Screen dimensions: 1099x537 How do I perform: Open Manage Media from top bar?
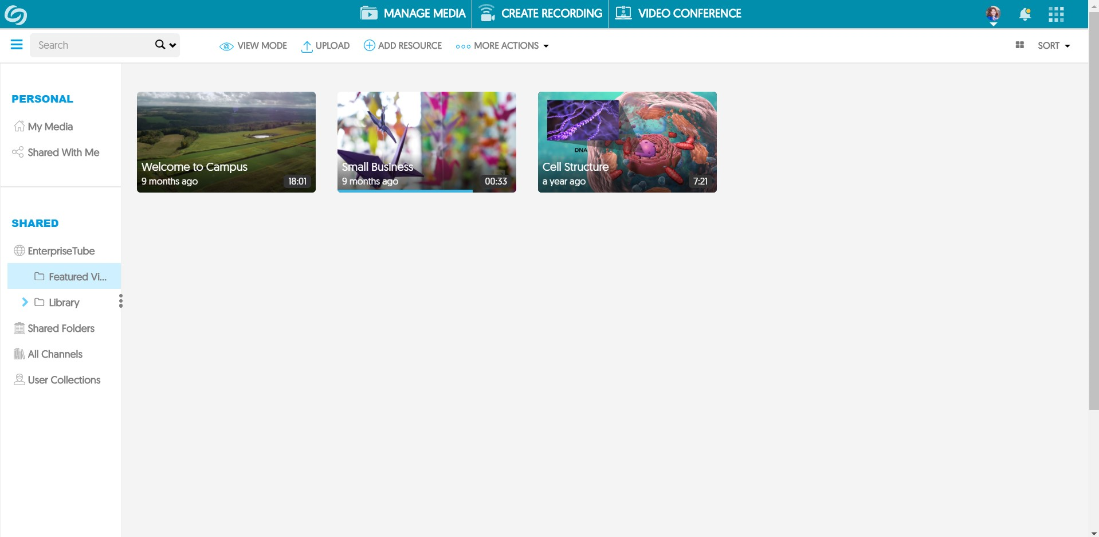(x=413, y=14)
